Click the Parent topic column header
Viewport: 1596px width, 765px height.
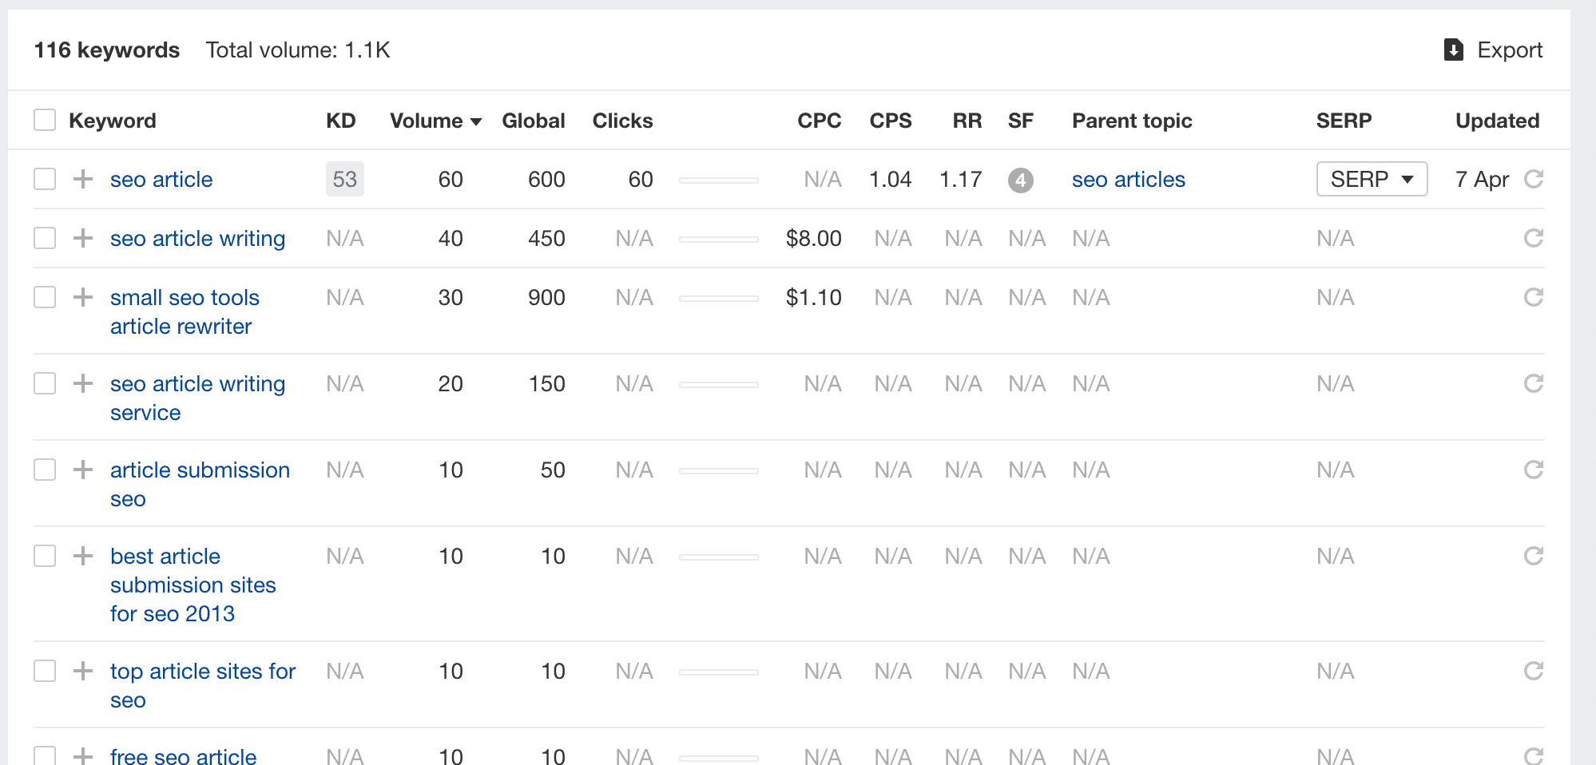pyautogui.click(x=1132, y=121)
